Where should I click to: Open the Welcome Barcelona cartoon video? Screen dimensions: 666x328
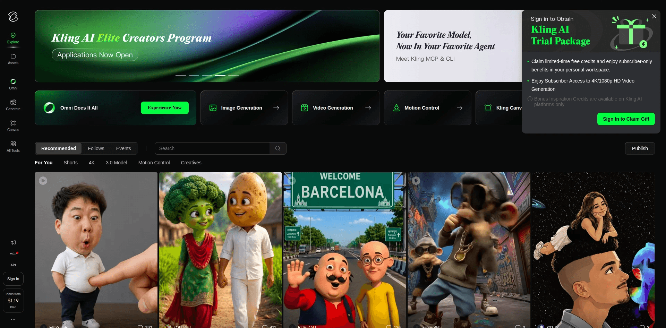coord(345,250)
